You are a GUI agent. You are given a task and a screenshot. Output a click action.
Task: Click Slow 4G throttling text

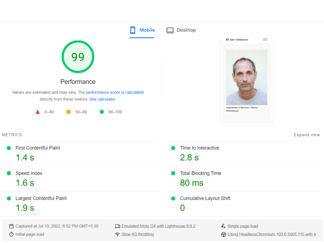138,234
